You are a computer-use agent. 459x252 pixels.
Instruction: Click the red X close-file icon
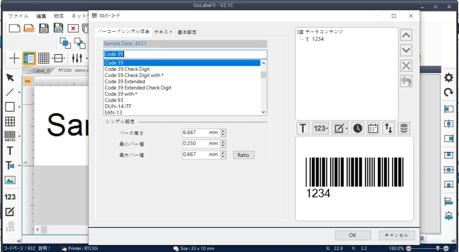(x=73, y=28)
